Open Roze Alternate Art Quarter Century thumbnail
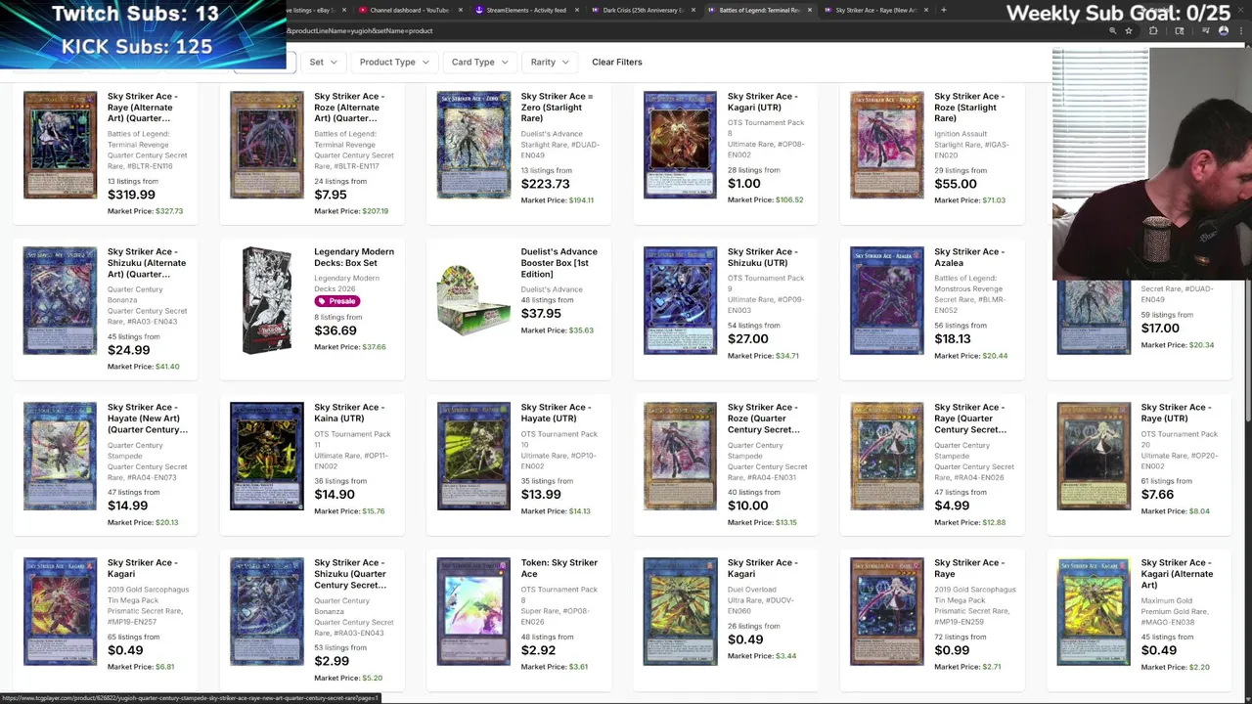Screen dimensions: 1252x704 point(267,146)
